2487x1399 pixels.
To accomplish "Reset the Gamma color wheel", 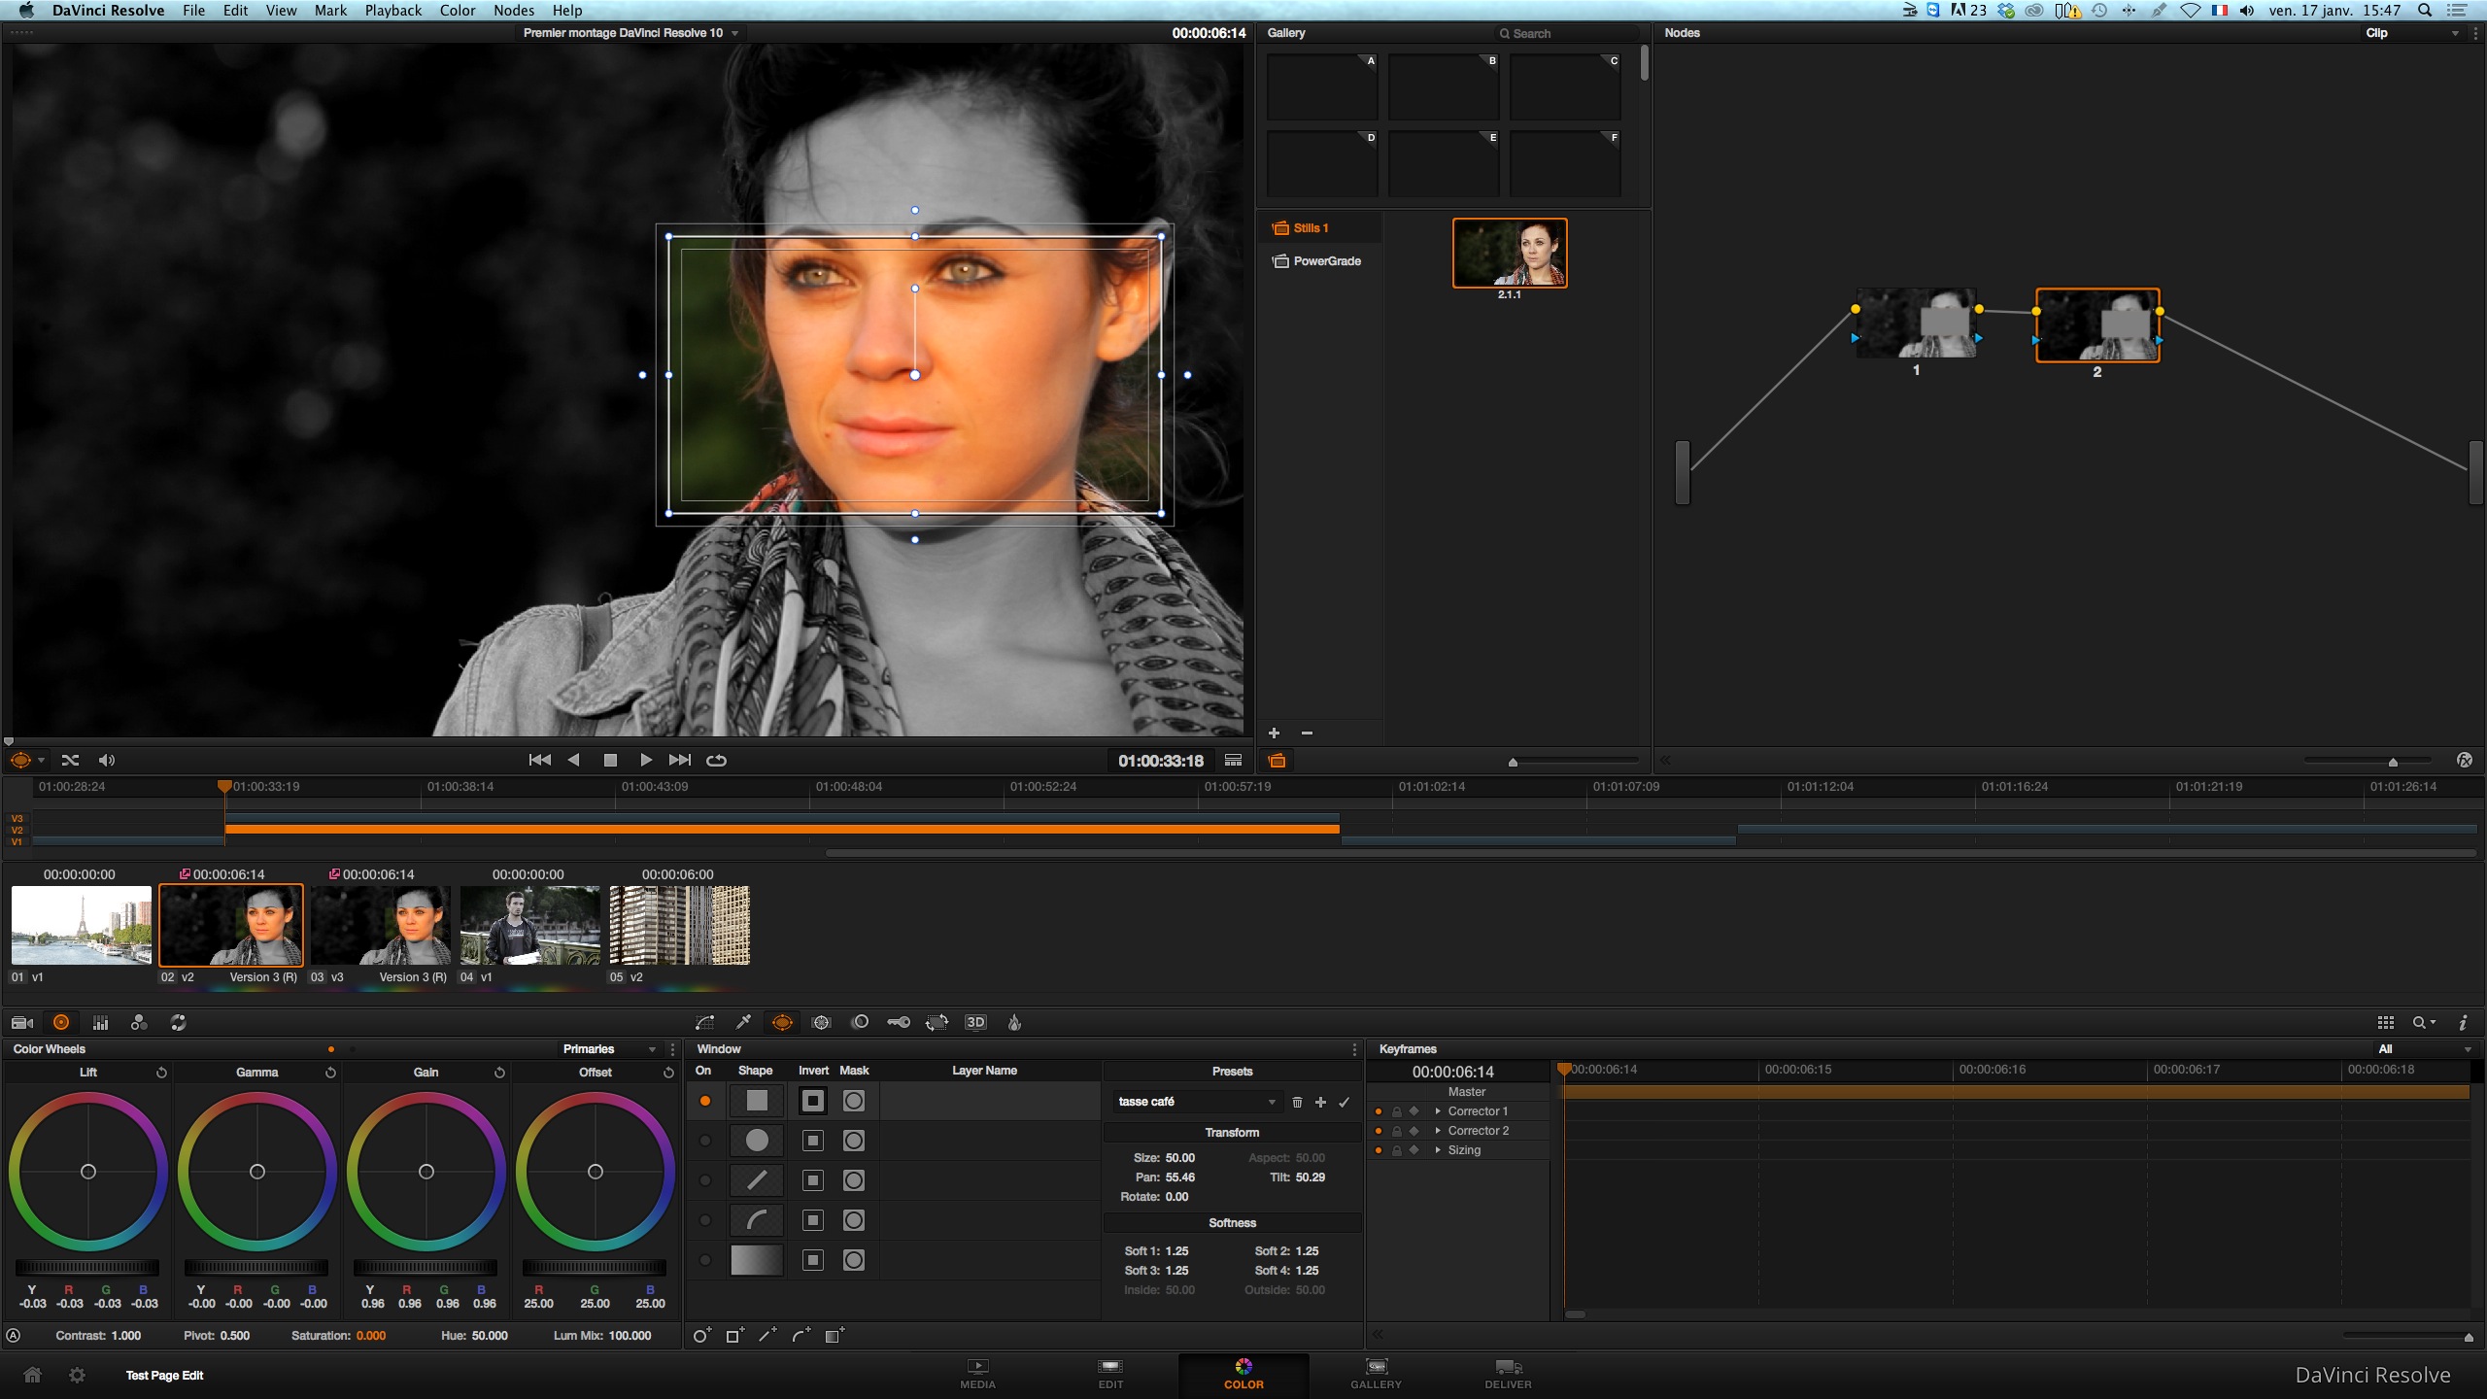I will (330, 1073).
